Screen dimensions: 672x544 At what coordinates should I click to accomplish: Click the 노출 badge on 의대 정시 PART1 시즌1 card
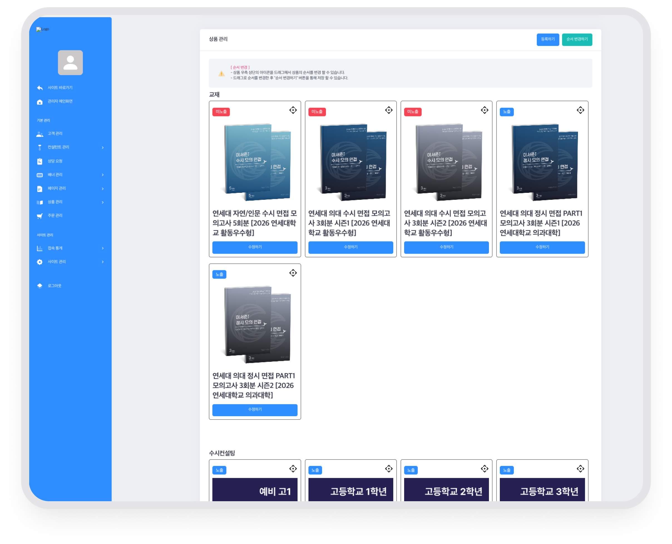pyautogui.click(x=507, y=112)
